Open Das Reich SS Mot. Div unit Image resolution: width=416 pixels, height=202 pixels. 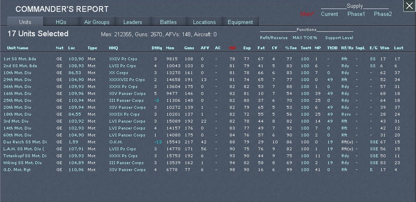click(24, 142)
